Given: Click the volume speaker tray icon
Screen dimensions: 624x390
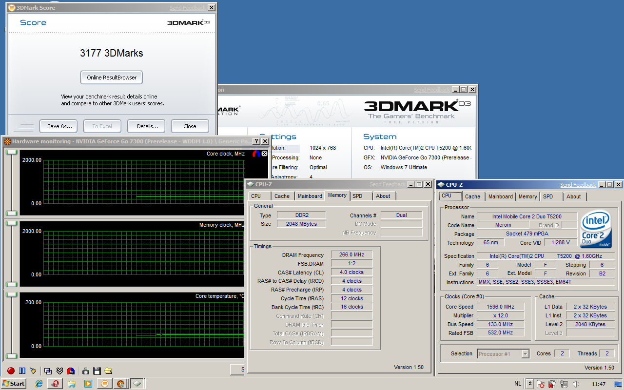Looking at the screenshot, I should coord(576,384).
